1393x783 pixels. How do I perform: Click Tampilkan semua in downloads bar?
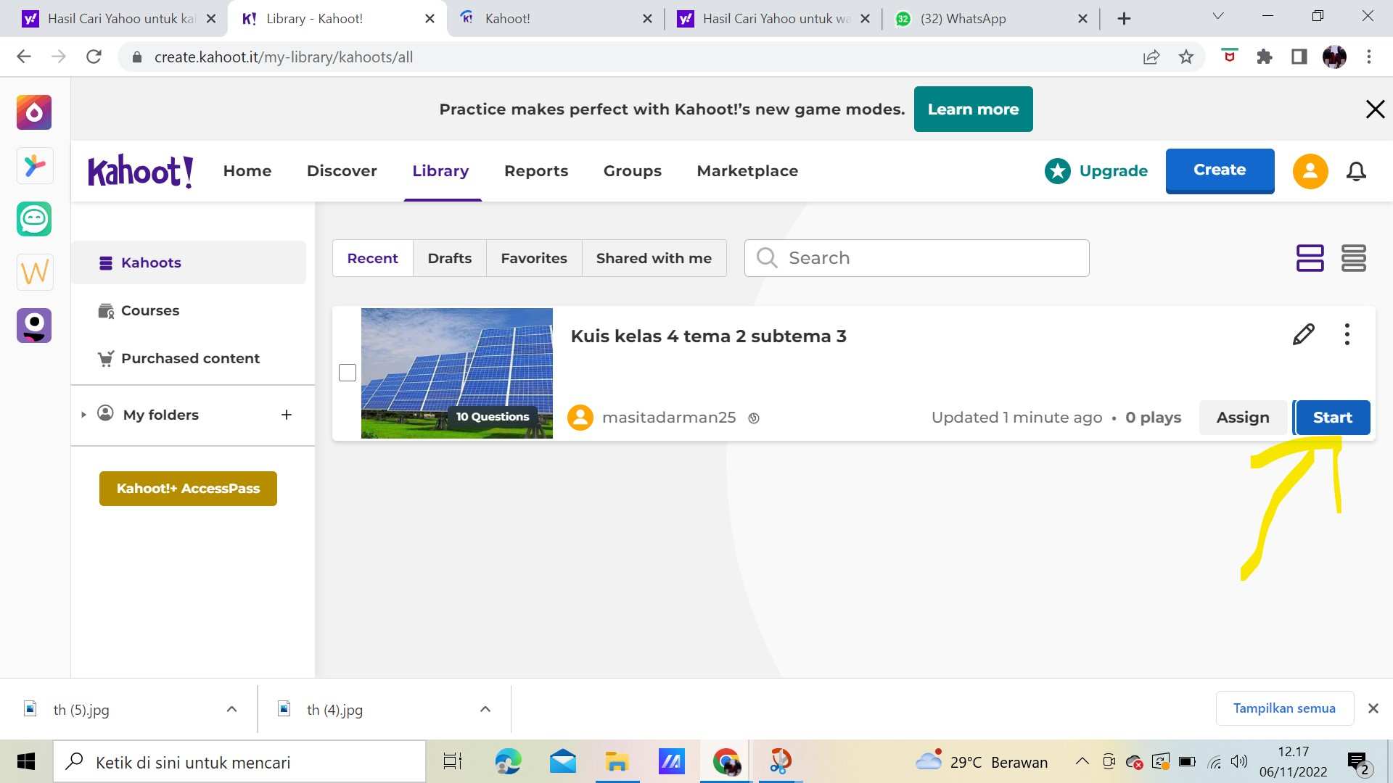click(1284, 708)
